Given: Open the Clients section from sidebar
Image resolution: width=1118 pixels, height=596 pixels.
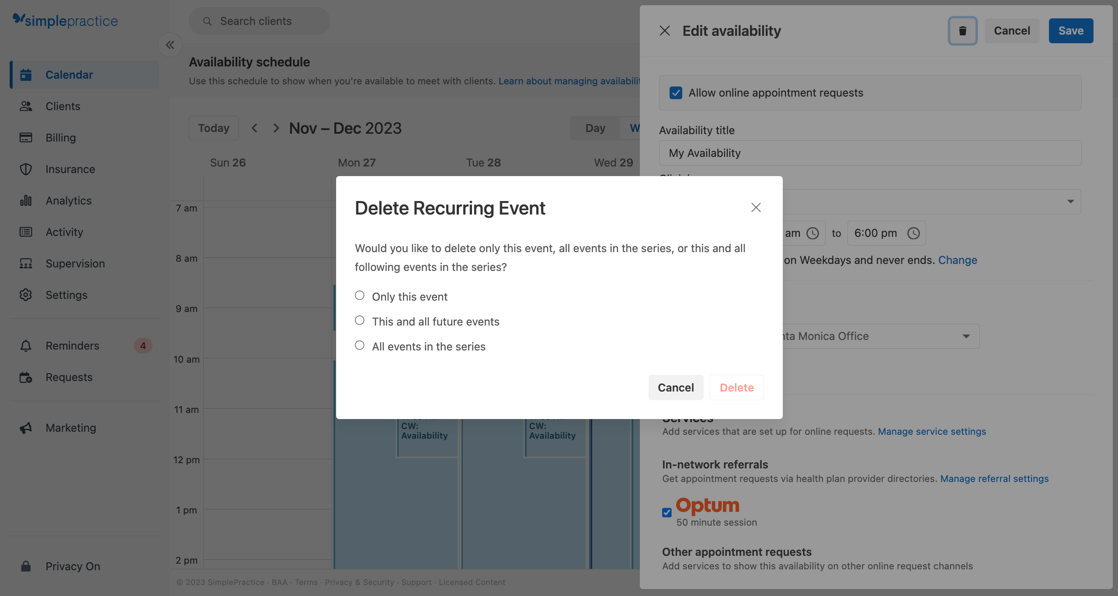Looking at the screenshot, I should [x=62, y=106].
